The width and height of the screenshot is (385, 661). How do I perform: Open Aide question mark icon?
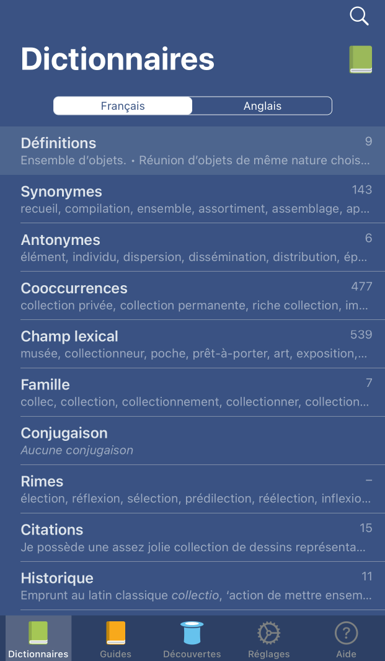[346, 633]
